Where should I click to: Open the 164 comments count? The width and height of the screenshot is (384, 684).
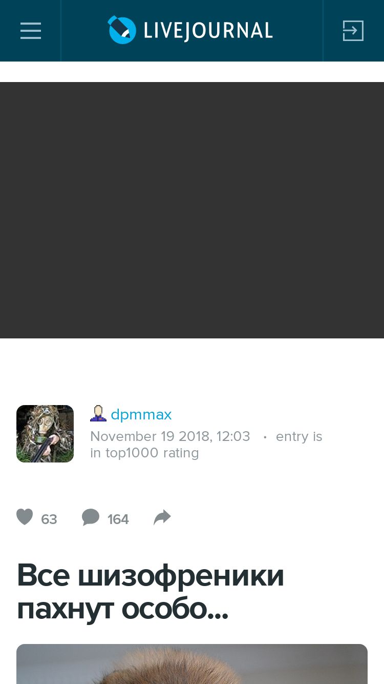pos(118,519)
